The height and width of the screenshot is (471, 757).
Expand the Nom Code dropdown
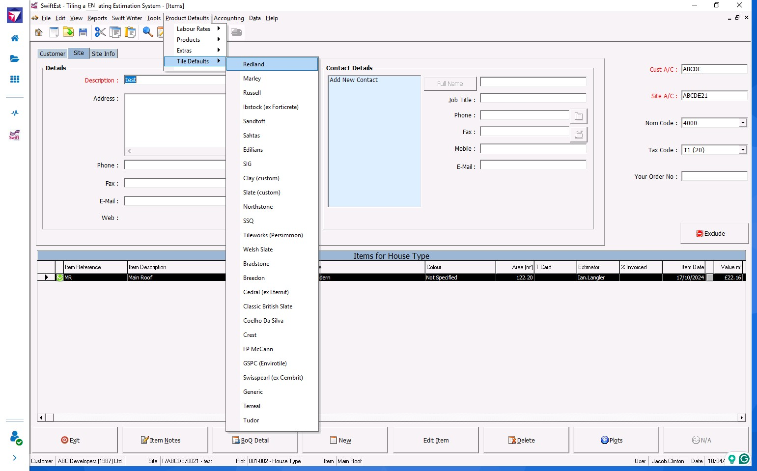coord(742,123)
